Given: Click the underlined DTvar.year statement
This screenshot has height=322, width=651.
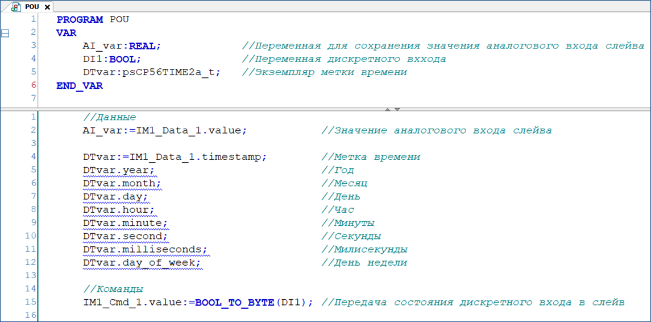Looking at the screenshot, I should pos(118,170).
